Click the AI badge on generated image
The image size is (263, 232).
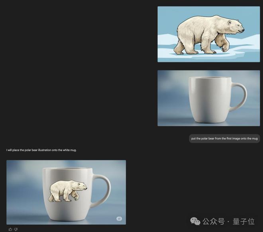[119, 218]
